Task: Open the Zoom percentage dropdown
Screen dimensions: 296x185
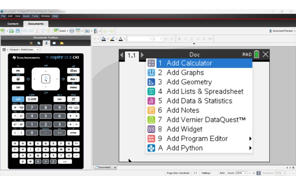Action: 245,173
